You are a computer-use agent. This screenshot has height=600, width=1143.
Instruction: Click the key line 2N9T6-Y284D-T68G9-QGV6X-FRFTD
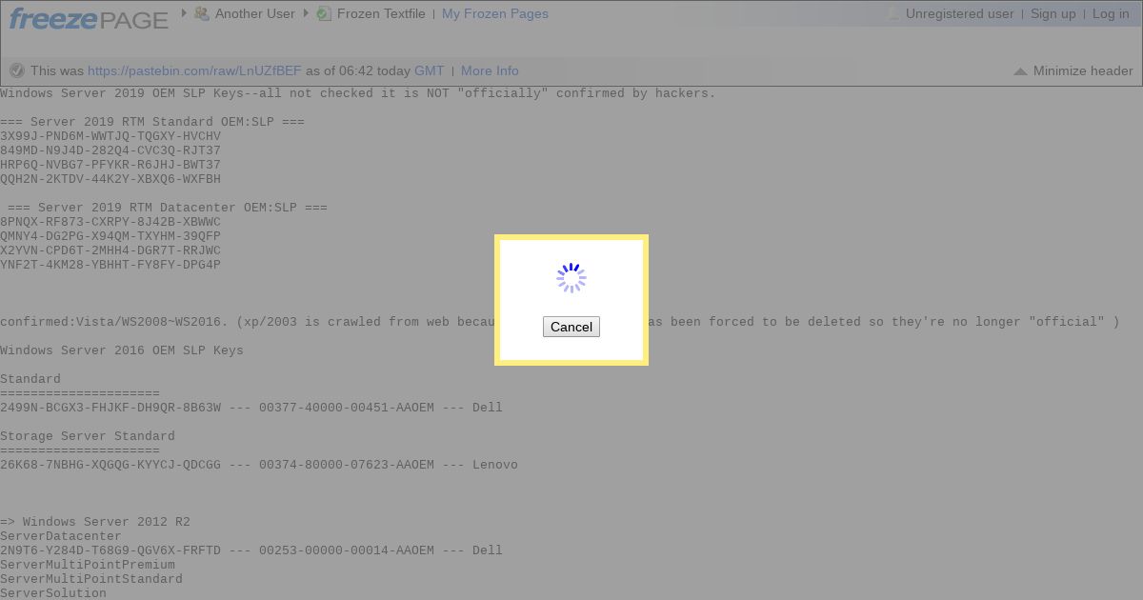point(251,550)
